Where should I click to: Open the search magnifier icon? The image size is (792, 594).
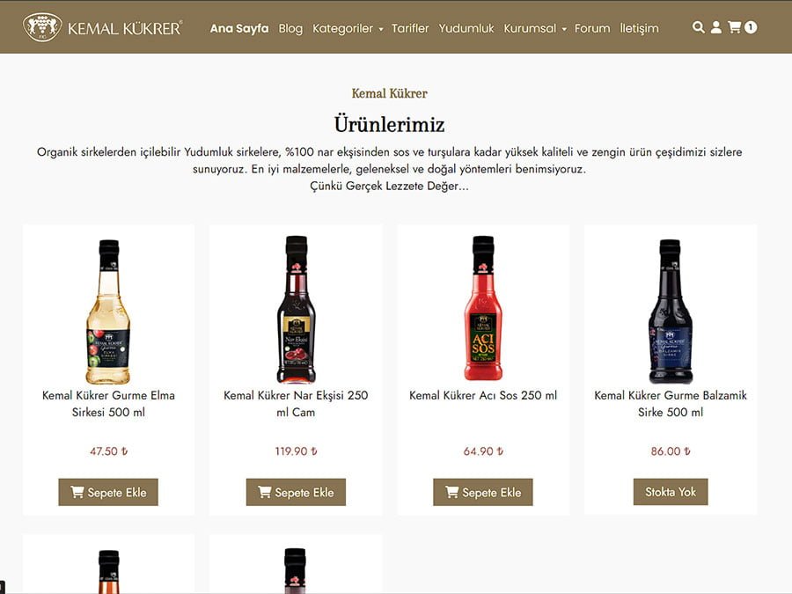(698, 27)
